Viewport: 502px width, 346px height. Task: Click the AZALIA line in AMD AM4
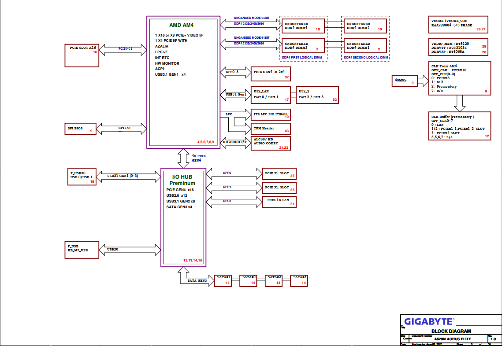coord(162,46)
